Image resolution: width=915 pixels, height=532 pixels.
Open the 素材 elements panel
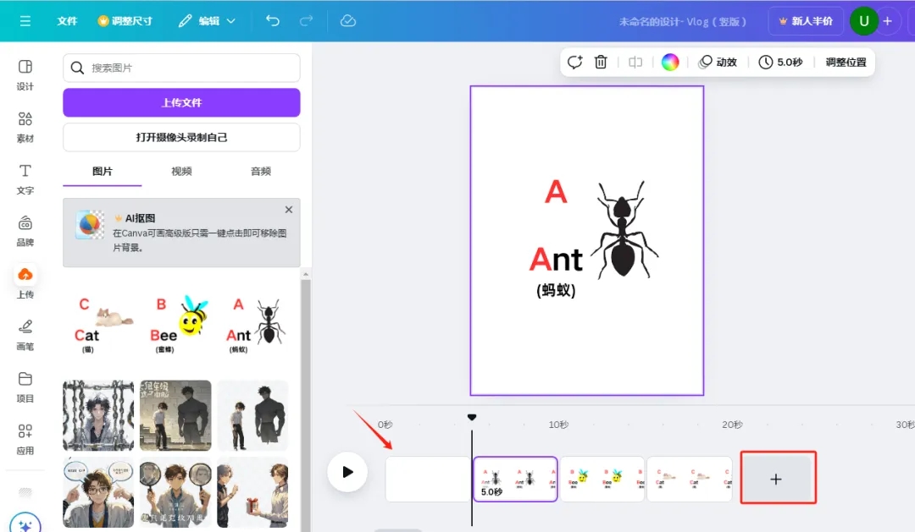click(25, 126)
